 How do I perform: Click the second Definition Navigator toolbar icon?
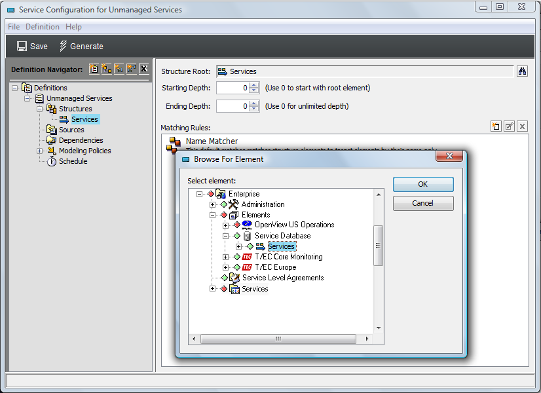(x=106, y=69)
